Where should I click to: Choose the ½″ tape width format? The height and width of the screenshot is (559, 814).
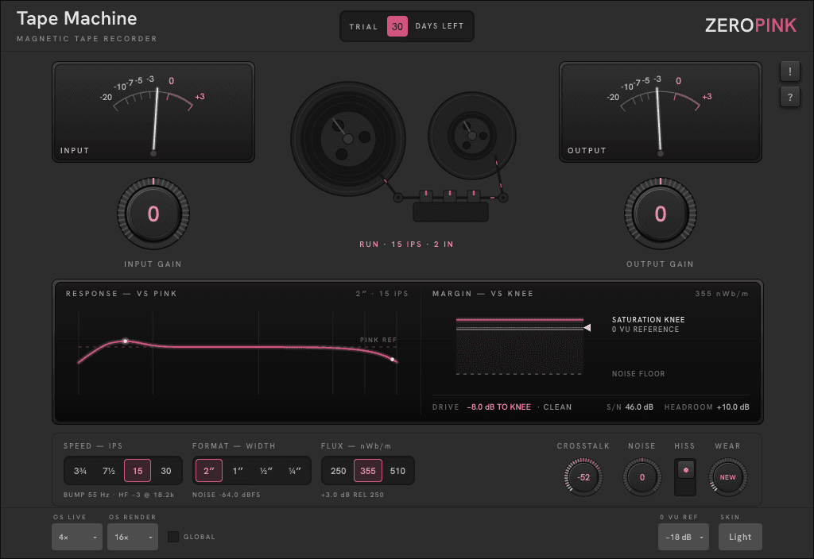[266, 471]
